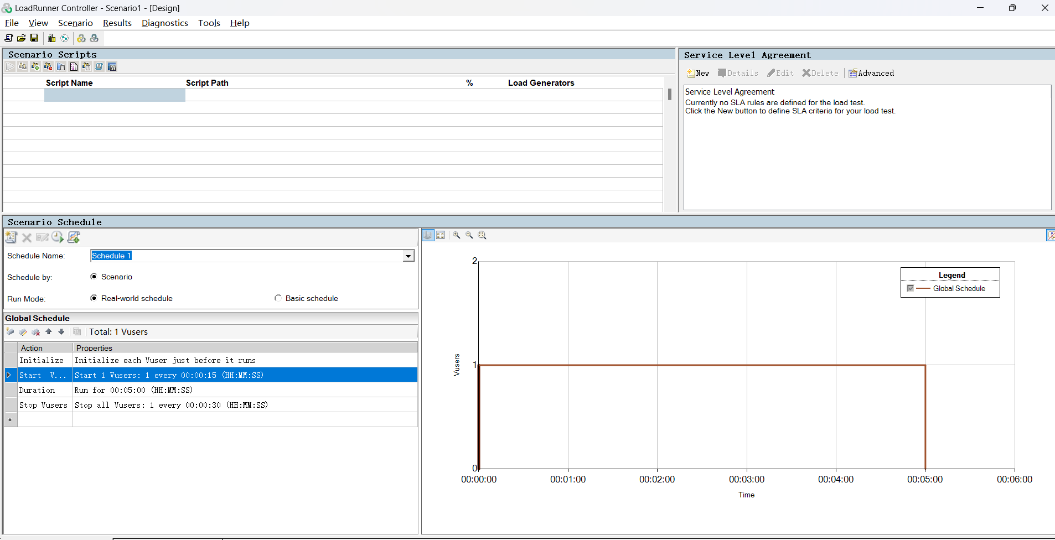The height and width of the screenshot is (540, 1055).
Task: Open the Schedule Name dropdown arrow
Action: pos(408,256)
